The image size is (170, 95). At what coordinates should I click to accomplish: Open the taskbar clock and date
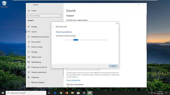click(160, 93)
